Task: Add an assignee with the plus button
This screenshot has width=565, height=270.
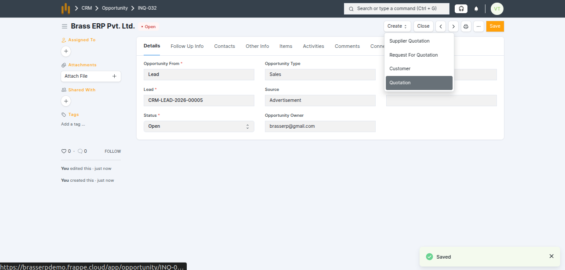Action: point(66,51)
